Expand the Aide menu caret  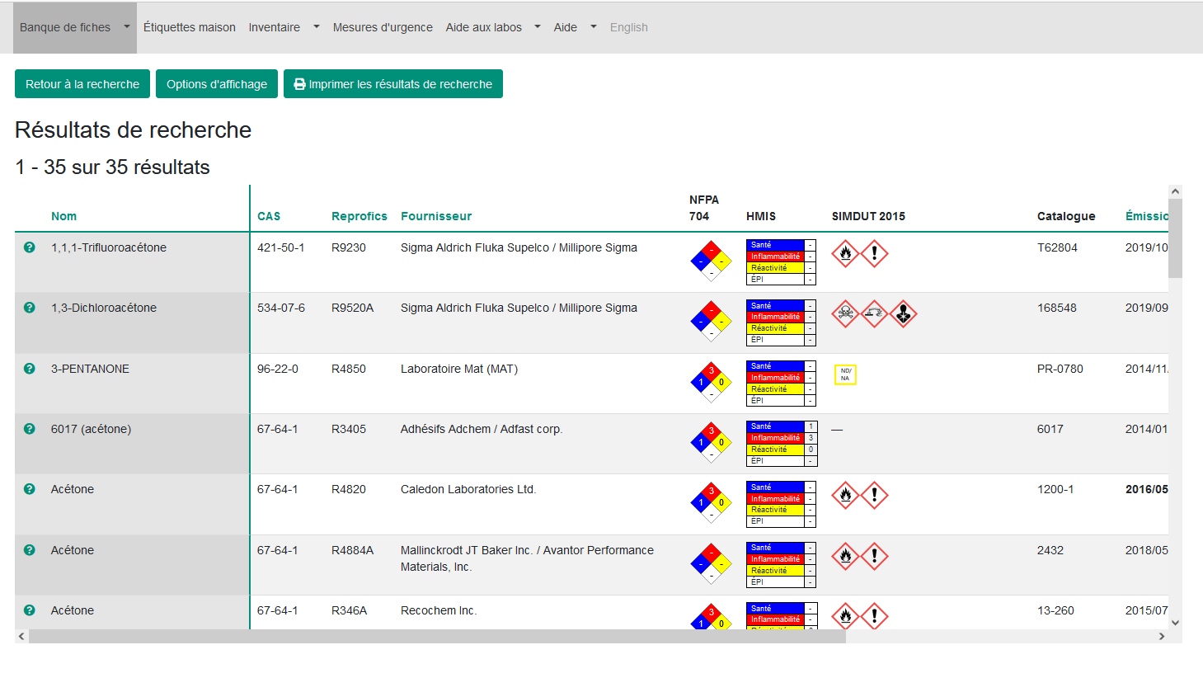[x=593, y=26]
